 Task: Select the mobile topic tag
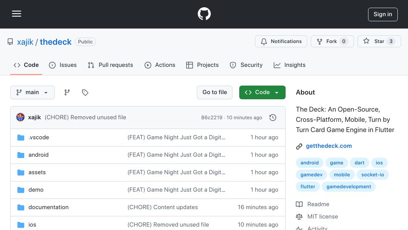point(342,175)
